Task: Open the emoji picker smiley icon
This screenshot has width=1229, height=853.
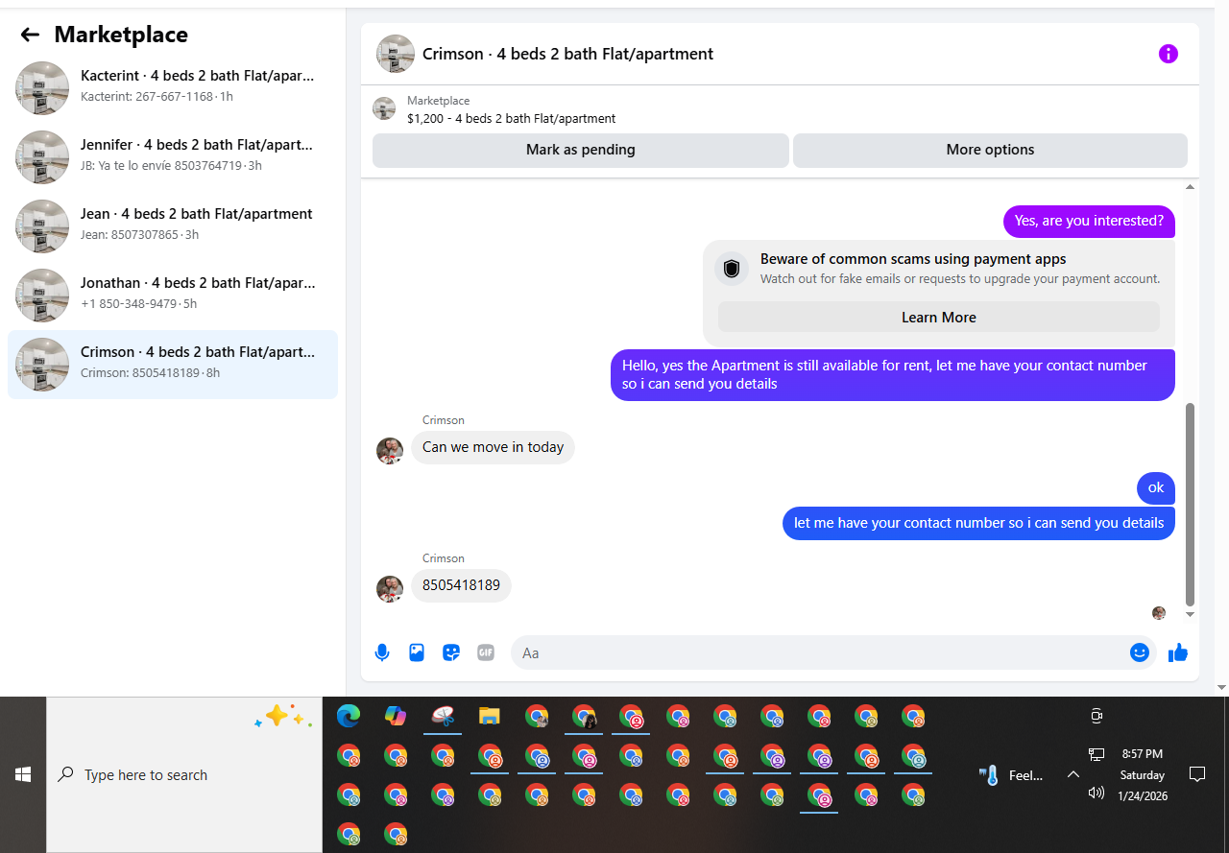Action: click(x=1140, y=652)
